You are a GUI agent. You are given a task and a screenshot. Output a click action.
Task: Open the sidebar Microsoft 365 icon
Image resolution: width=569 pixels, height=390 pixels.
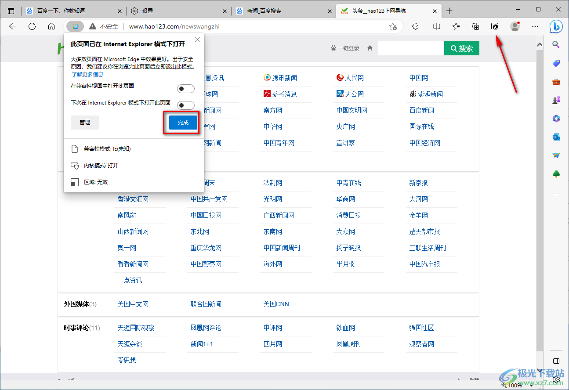coord(556,119)
